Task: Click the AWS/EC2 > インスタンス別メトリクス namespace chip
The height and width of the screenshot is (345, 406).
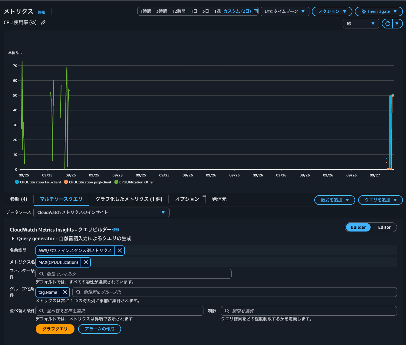Action: [75, 251]
